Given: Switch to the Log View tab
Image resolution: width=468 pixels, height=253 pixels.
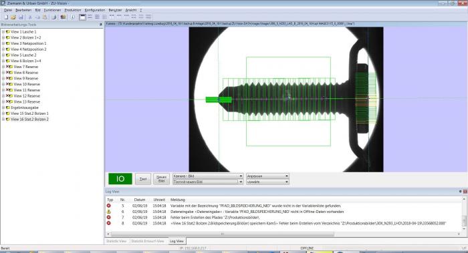Looking at the screenshot, I should coord(177,241).
